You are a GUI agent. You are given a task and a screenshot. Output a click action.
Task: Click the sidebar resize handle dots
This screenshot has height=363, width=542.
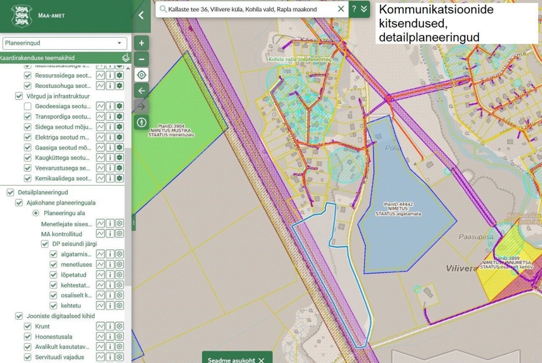coord(133,223)
